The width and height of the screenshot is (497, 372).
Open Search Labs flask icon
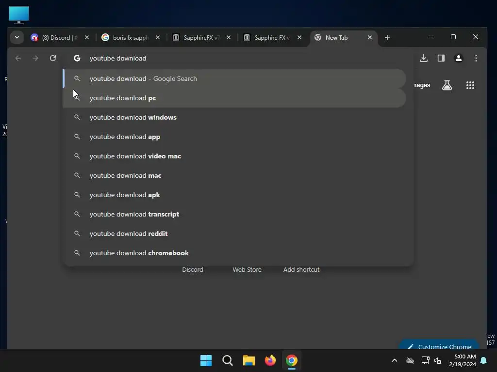pyautogui.click(x=447, y=85)
